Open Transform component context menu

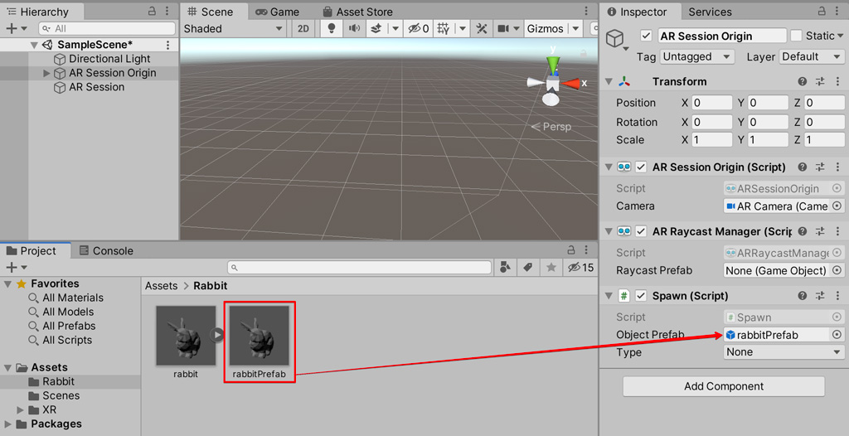point(838,82)
